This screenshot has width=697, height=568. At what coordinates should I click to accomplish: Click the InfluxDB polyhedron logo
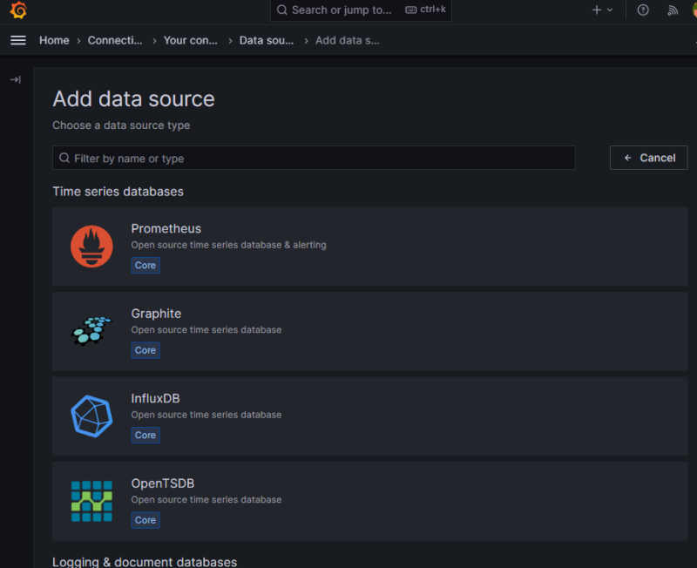coord(91,416)
